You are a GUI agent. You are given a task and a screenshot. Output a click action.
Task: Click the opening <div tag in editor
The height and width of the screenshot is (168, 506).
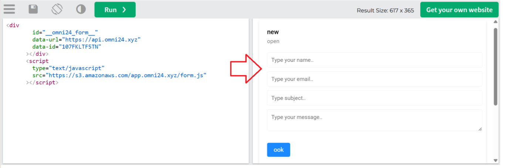tap(13, 26)
